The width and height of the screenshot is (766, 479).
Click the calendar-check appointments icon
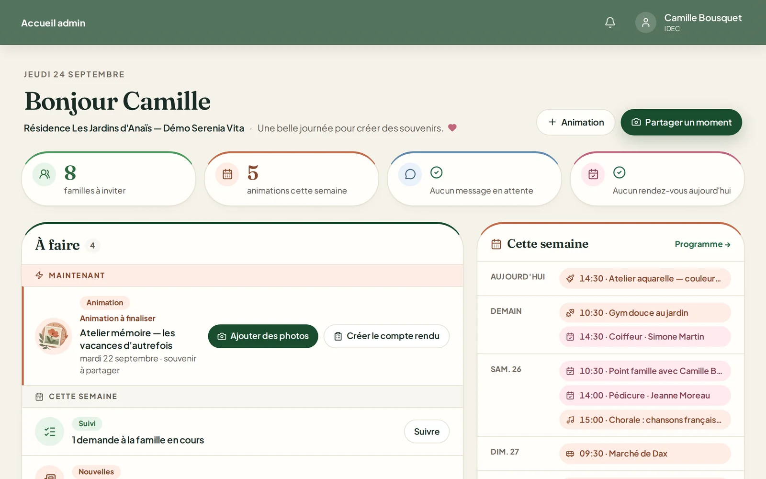593,174
